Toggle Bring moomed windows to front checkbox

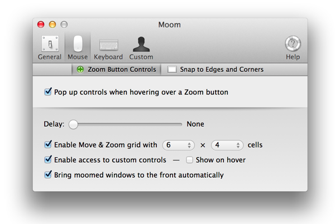(48, 175)
